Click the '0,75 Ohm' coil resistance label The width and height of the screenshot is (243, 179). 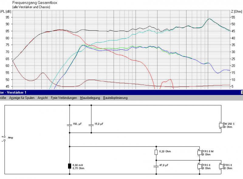[x=78, y=168]
